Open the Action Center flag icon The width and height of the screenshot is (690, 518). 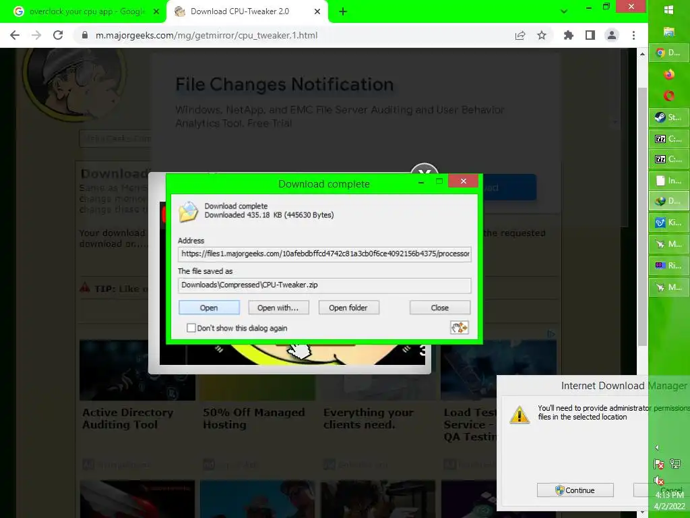[659, 464]
